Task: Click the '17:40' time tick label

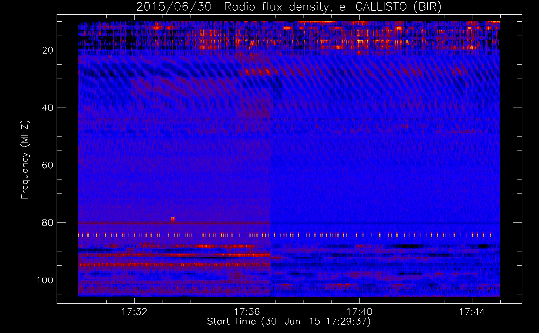Action: (359, 312)
